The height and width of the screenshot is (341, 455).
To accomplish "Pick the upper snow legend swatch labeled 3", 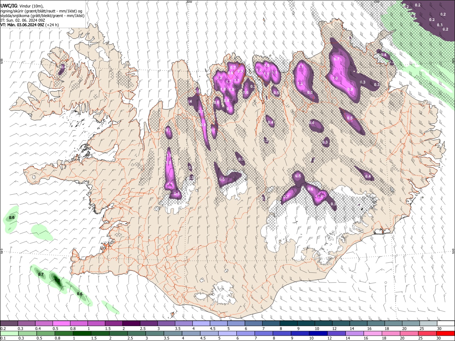I will (x=166, y=324).
